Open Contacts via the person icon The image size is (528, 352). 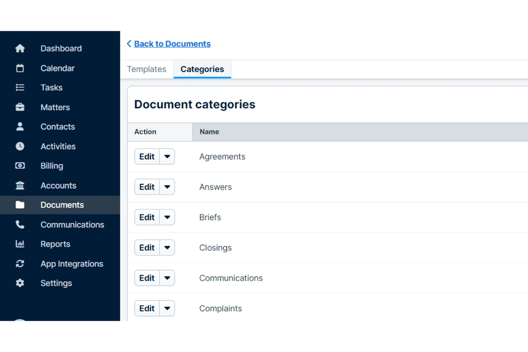[x=20, y=127]
